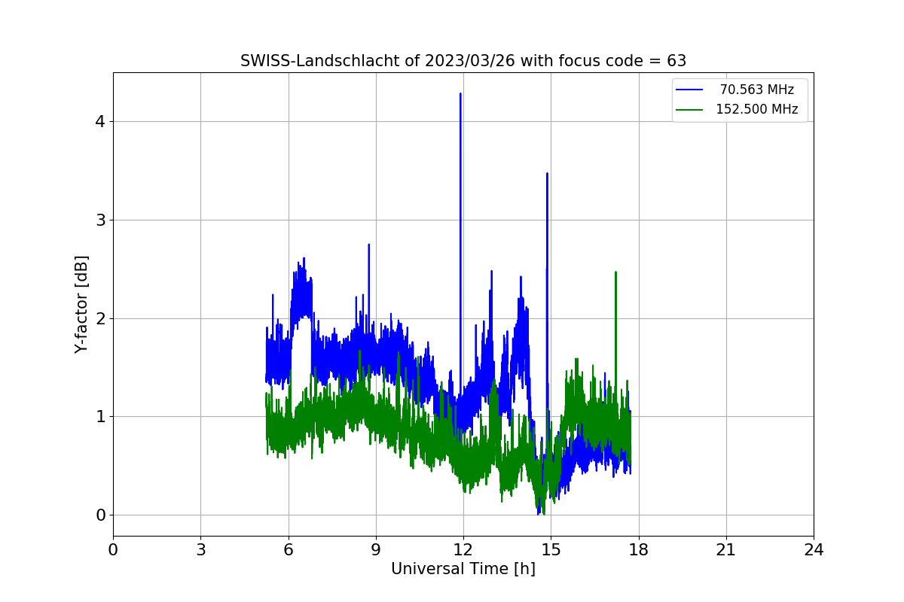Viewport: 904px width, 602px height.
Task: Click x-axis tick label 3
Action: [x=200, y=550]
